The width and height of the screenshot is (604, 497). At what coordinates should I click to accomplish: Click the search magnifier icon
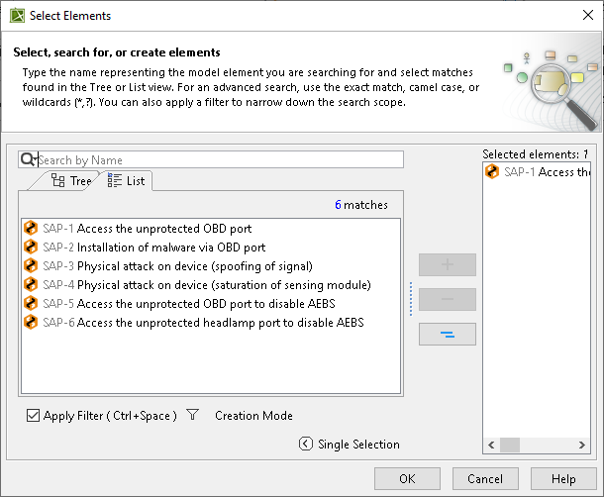(x=28, y=159)
